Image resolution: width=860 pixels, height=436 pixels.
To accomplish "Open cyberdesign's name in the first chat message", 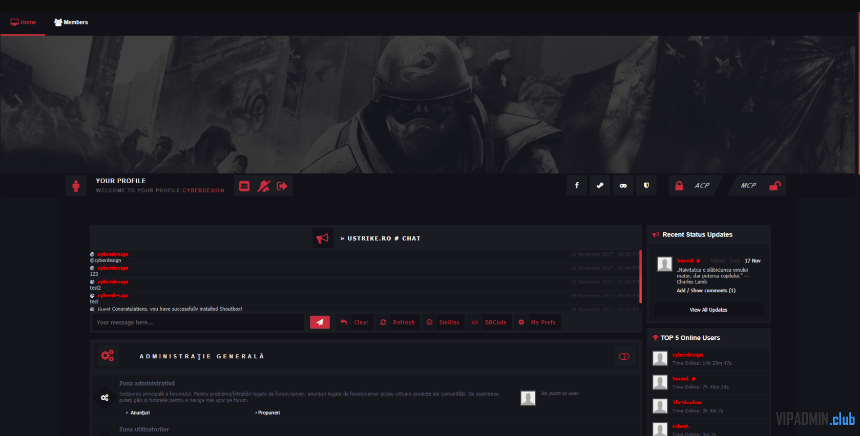I will click(x=113, y=254).
